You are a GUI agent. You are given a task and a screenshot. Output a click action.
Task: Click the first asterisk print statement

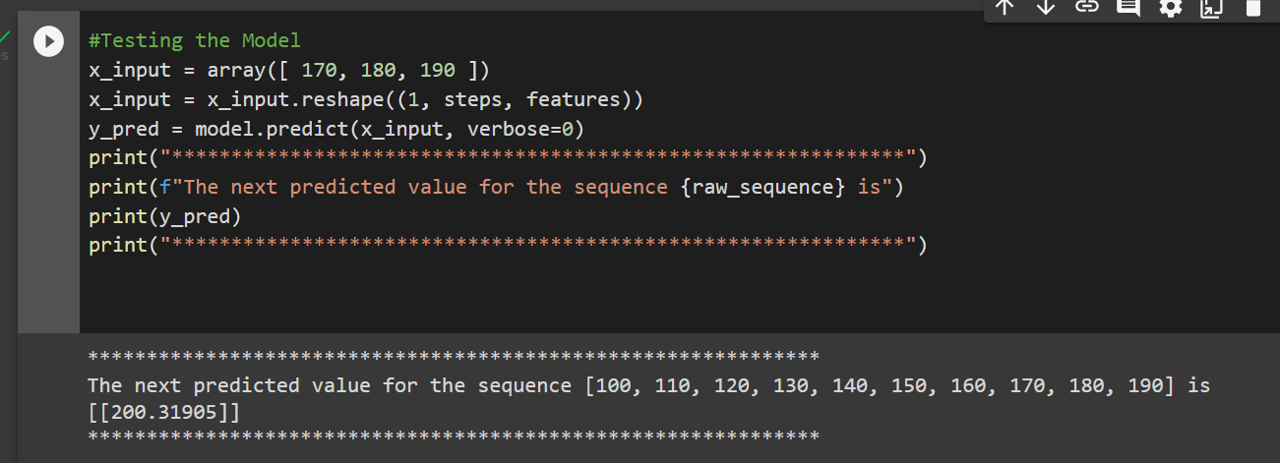point(508,157)
